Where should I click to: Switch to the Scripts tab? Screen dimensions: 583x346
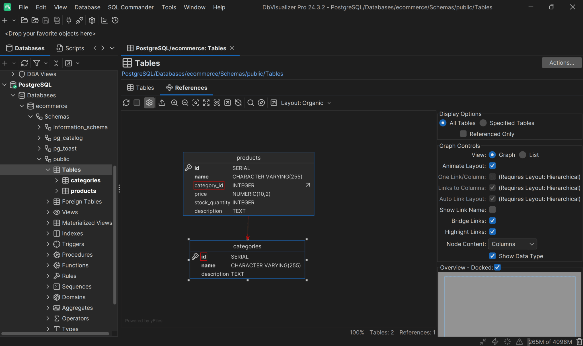70,48
